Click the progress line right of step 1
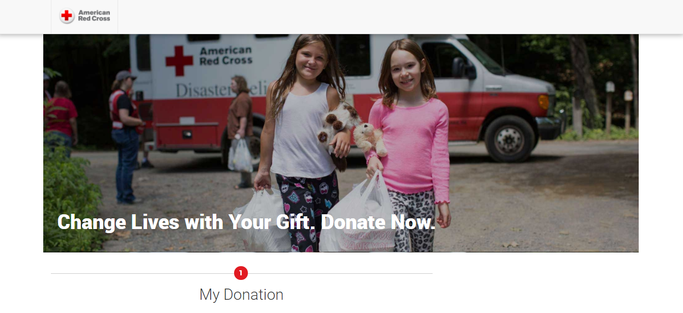683x313 pixels. 340,273
